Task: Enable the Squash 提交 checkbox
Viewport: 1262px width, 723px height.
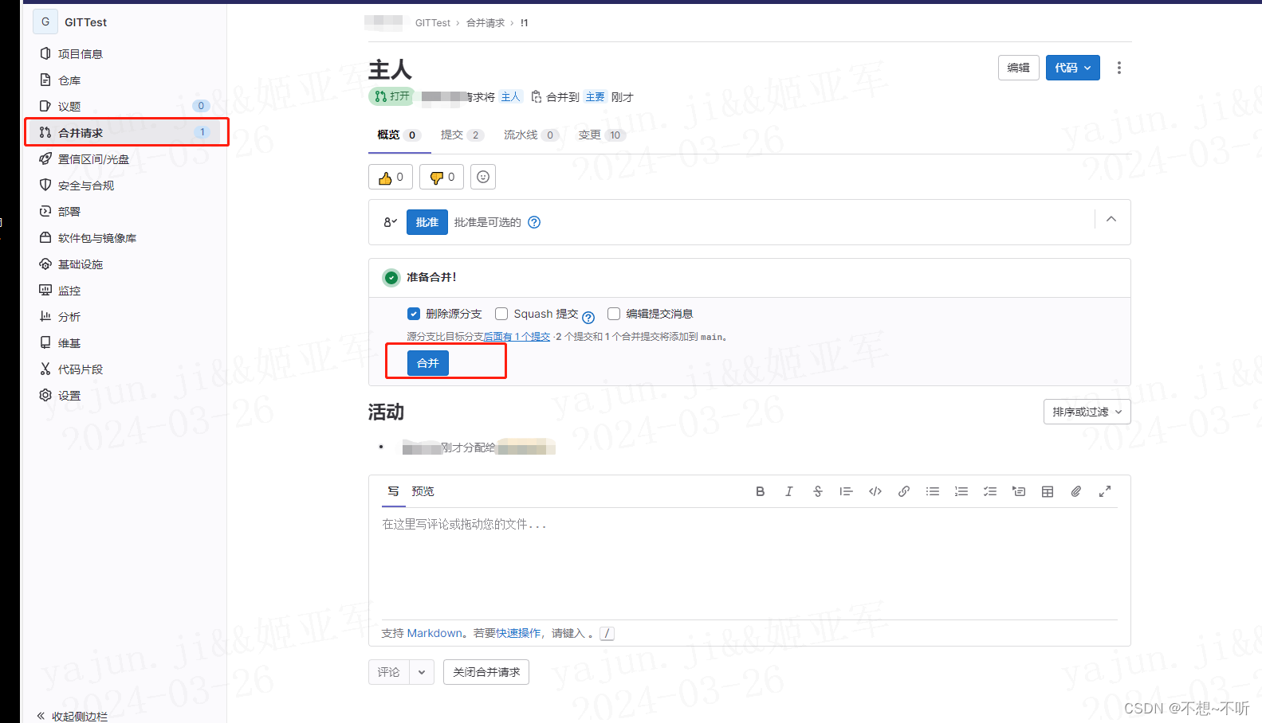Action: click(x=501, y=314)
